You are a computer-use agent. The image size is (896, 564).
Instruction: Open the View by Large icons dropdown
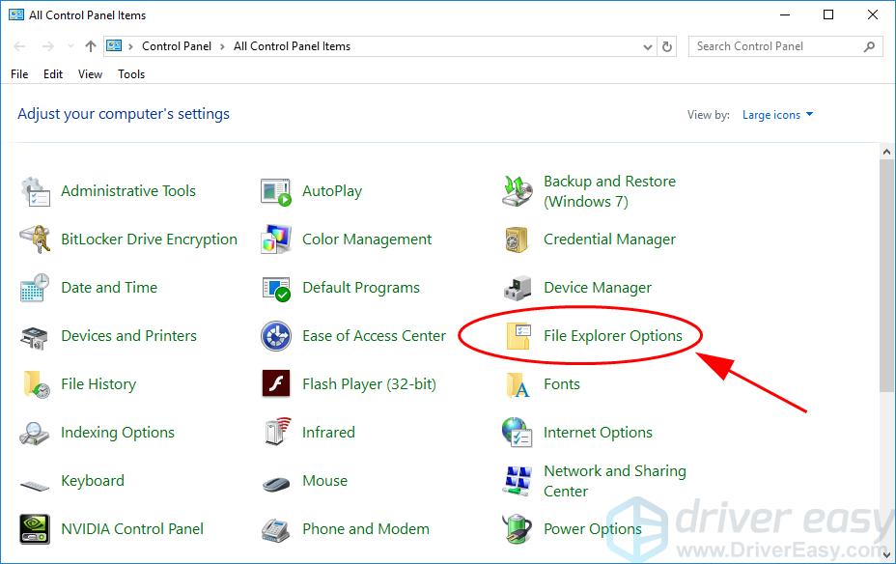(x=777, y=114)
